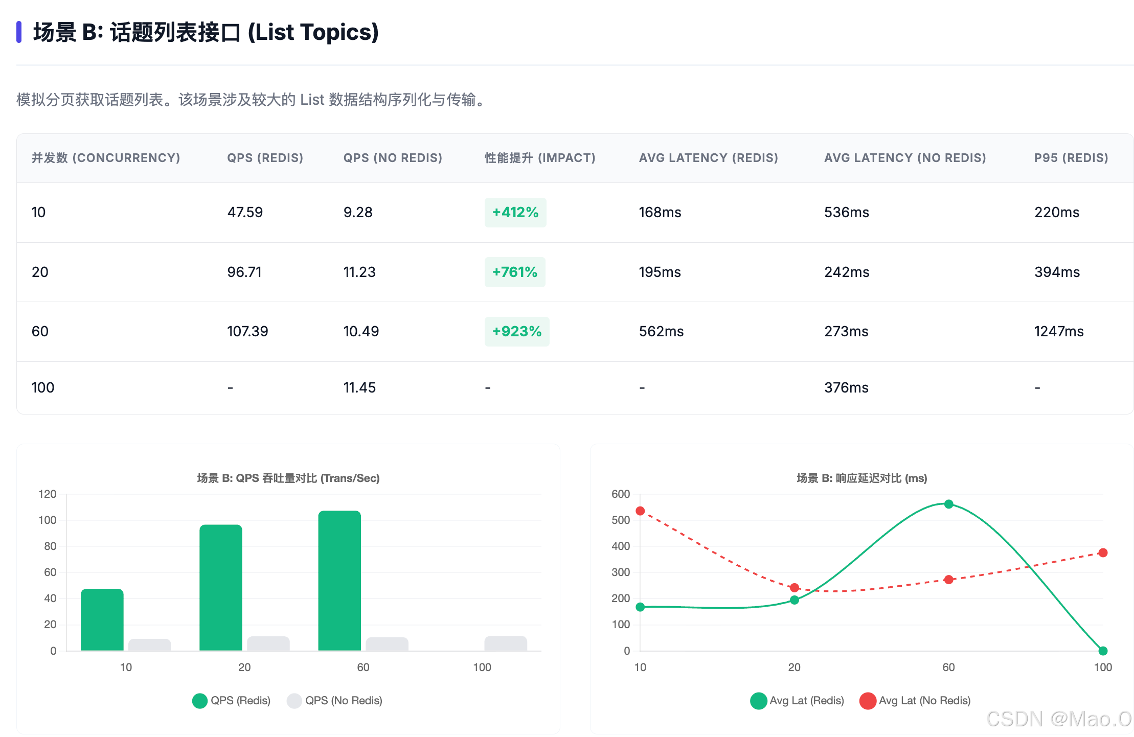Image resolution: width=1134 pixels, height=737 pixels.
Task: Click the red Avg Lat legend circle
Action: point(868,701)
